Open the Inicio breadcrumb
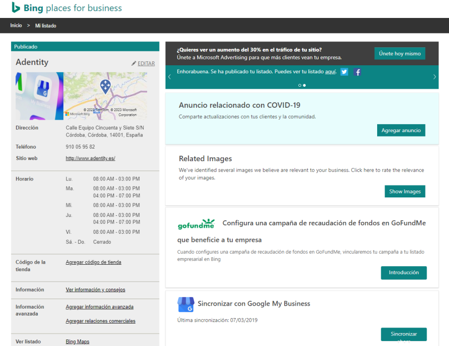Image resolution: width=449 pixels, height=346 pixels. [x=16, y=25]
